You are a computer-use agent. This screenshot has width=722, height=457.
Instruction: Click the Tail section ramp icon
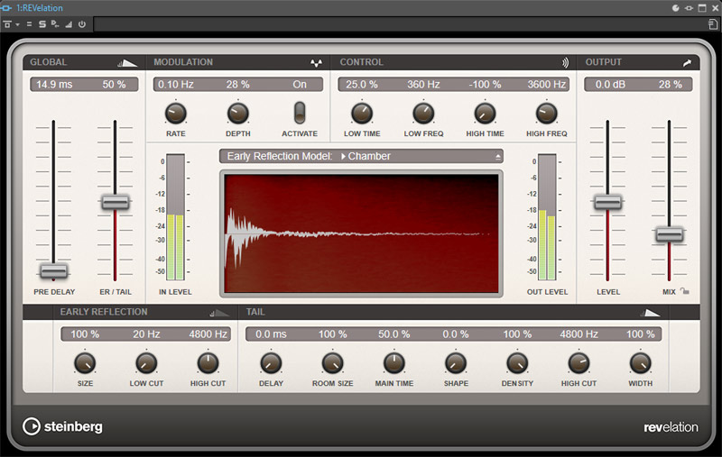(650, 313)
